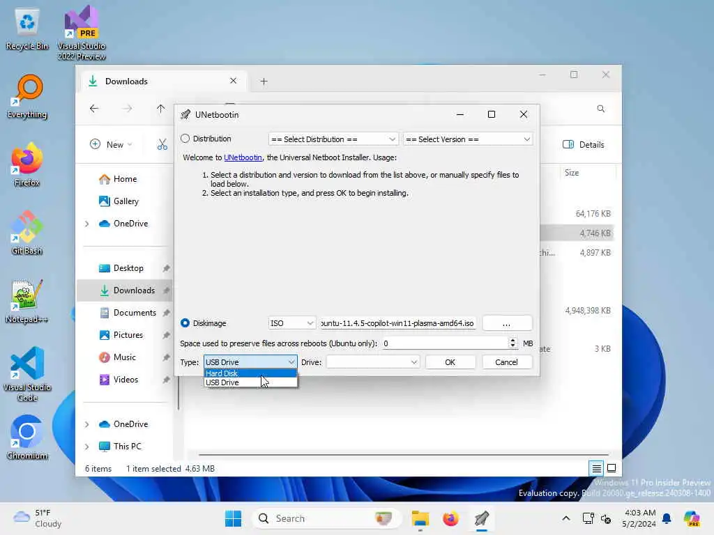Click the horizontal scrollbar in Explorer file list
Image resolution: width=714 pixels, height=535 pixels.
404,454
